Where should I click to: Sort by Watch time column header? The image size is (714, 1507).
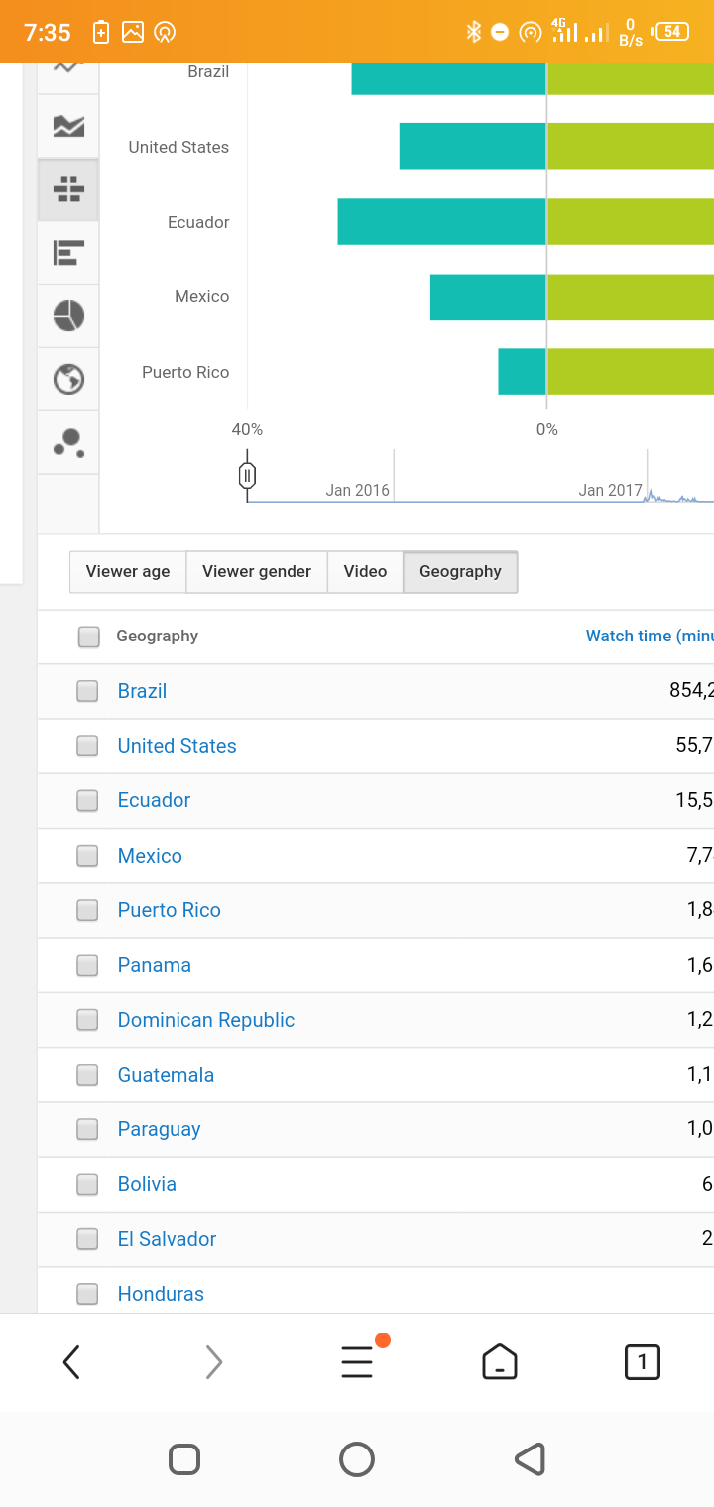[650, 637]
